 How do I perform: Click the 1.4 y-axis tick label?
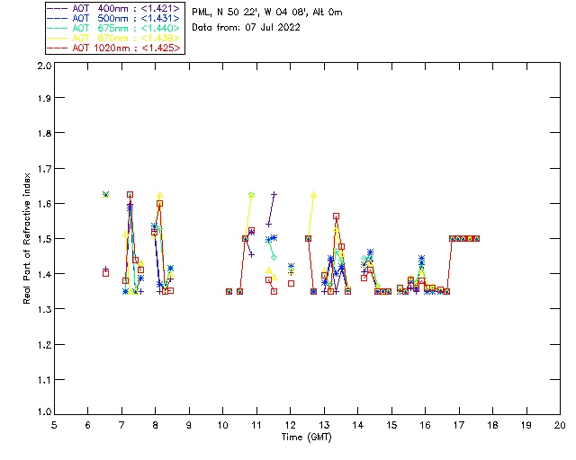(x=44, y=274)
